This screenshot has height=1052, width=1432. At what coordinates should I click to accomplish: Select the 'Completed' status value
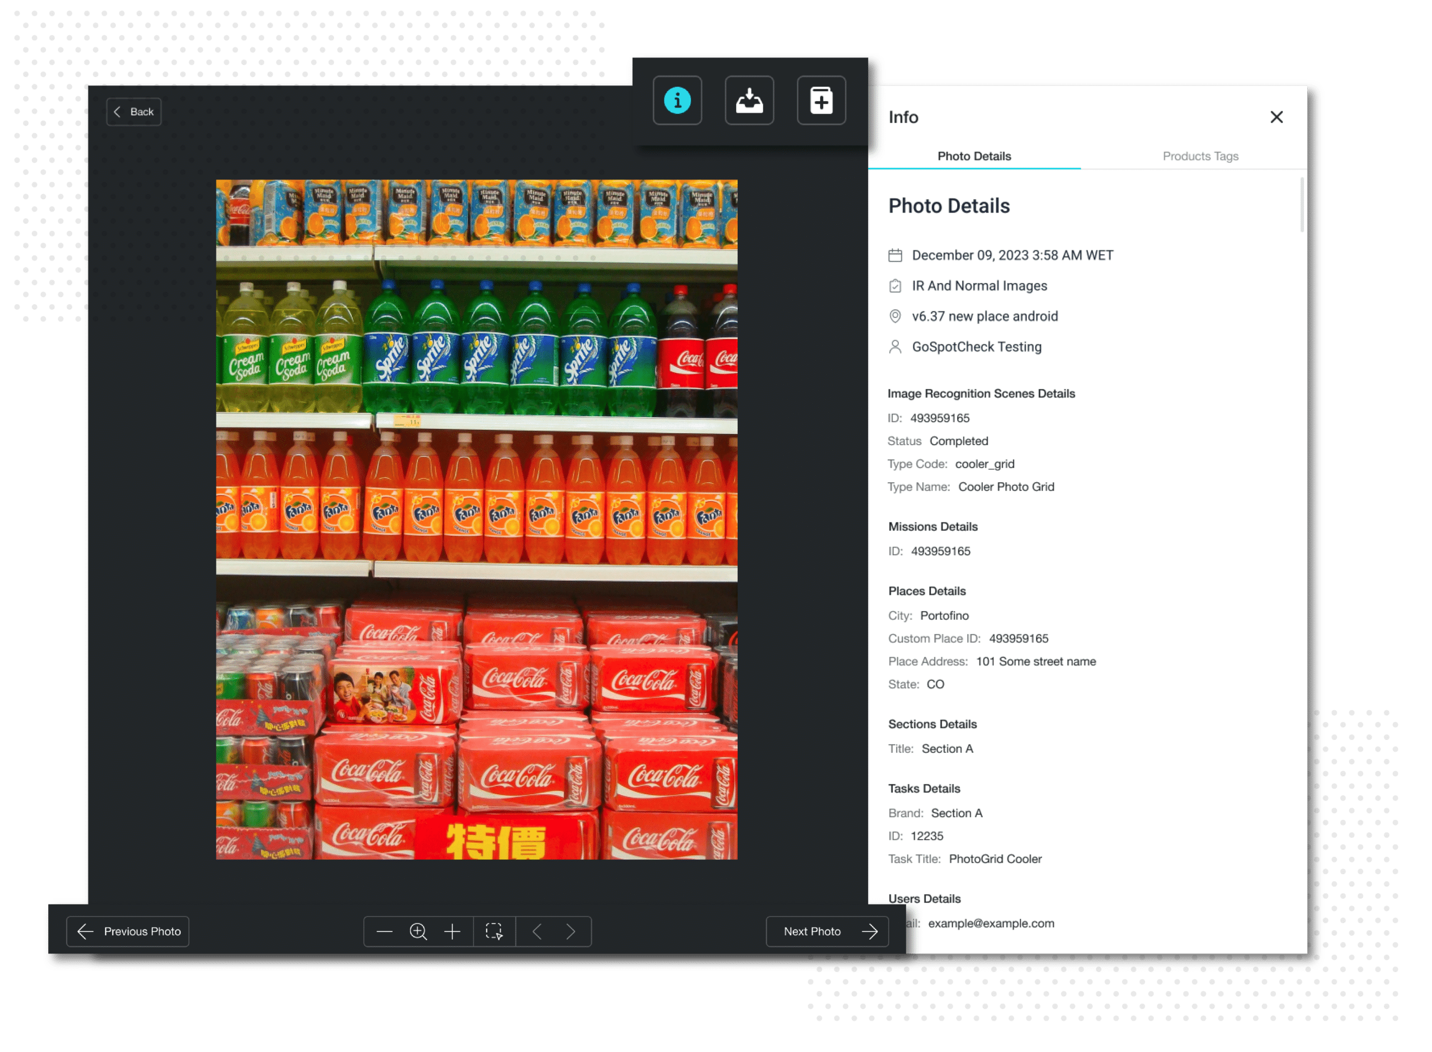point(958,441)
